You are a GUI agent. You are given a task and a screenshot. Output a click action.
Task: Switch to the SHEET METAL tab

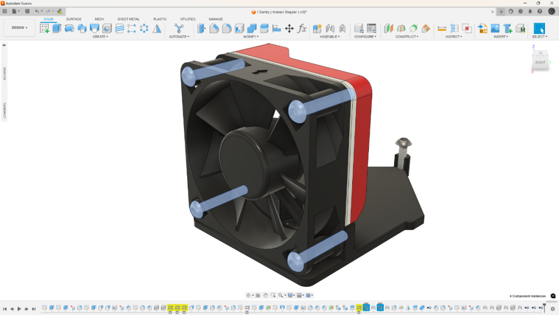tap(129, 19)
